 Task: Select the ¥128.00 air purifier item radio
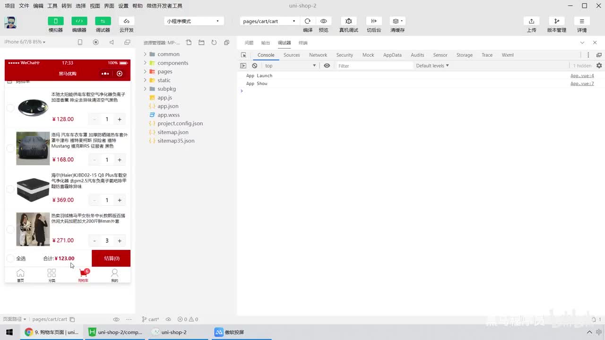tap(10, 108)
